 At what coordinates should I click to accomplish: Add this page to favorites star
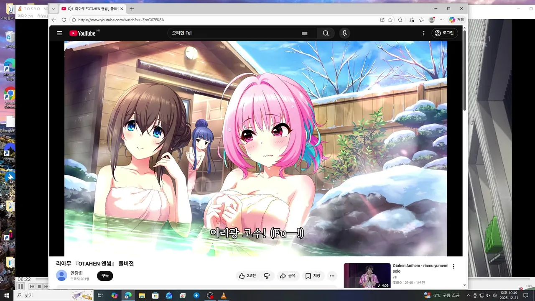(390, 20)
